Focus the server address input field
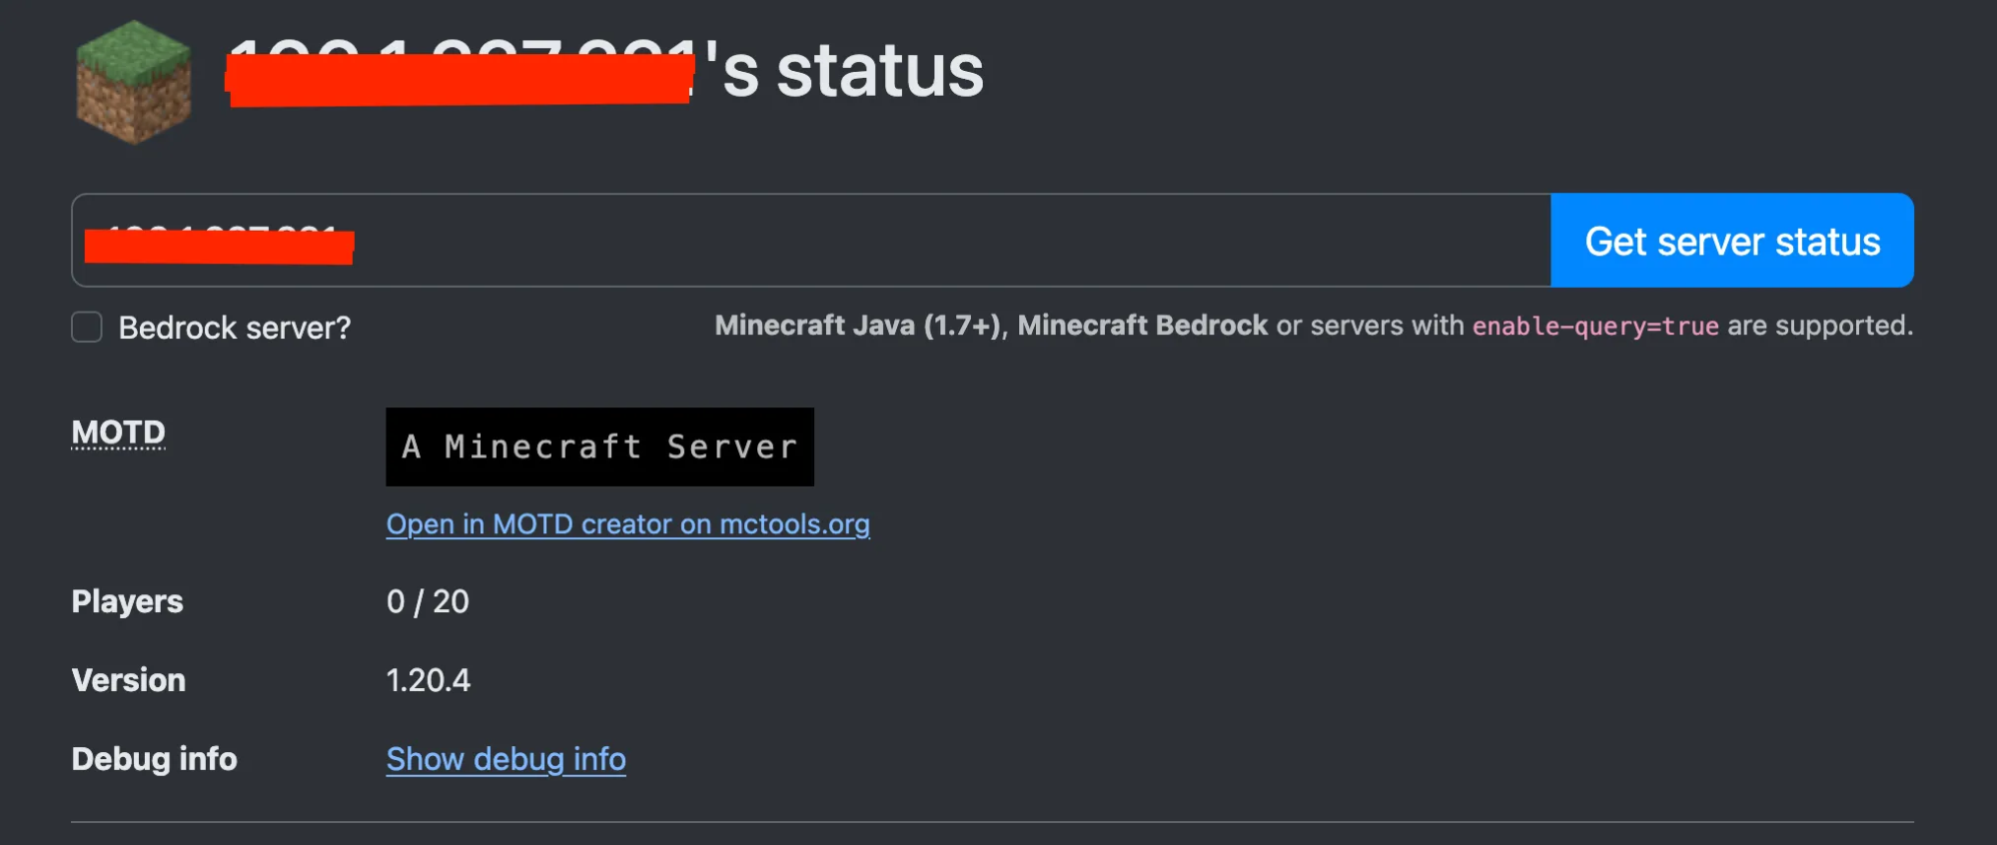This screenshot has height=845, width=1997. (x=811, y=241)
